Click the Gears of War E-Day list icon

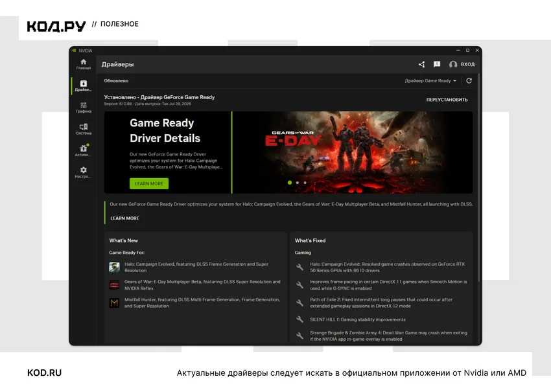point(114,285)
